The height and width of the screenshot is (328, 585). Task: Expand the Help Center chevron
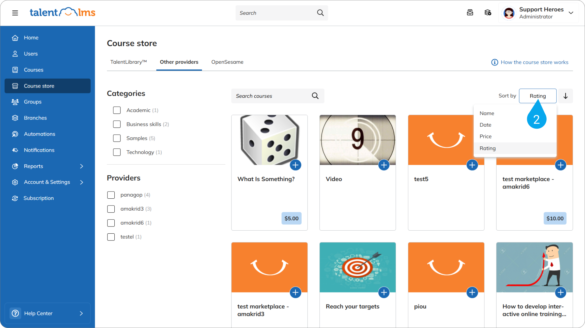coord(81,313)
